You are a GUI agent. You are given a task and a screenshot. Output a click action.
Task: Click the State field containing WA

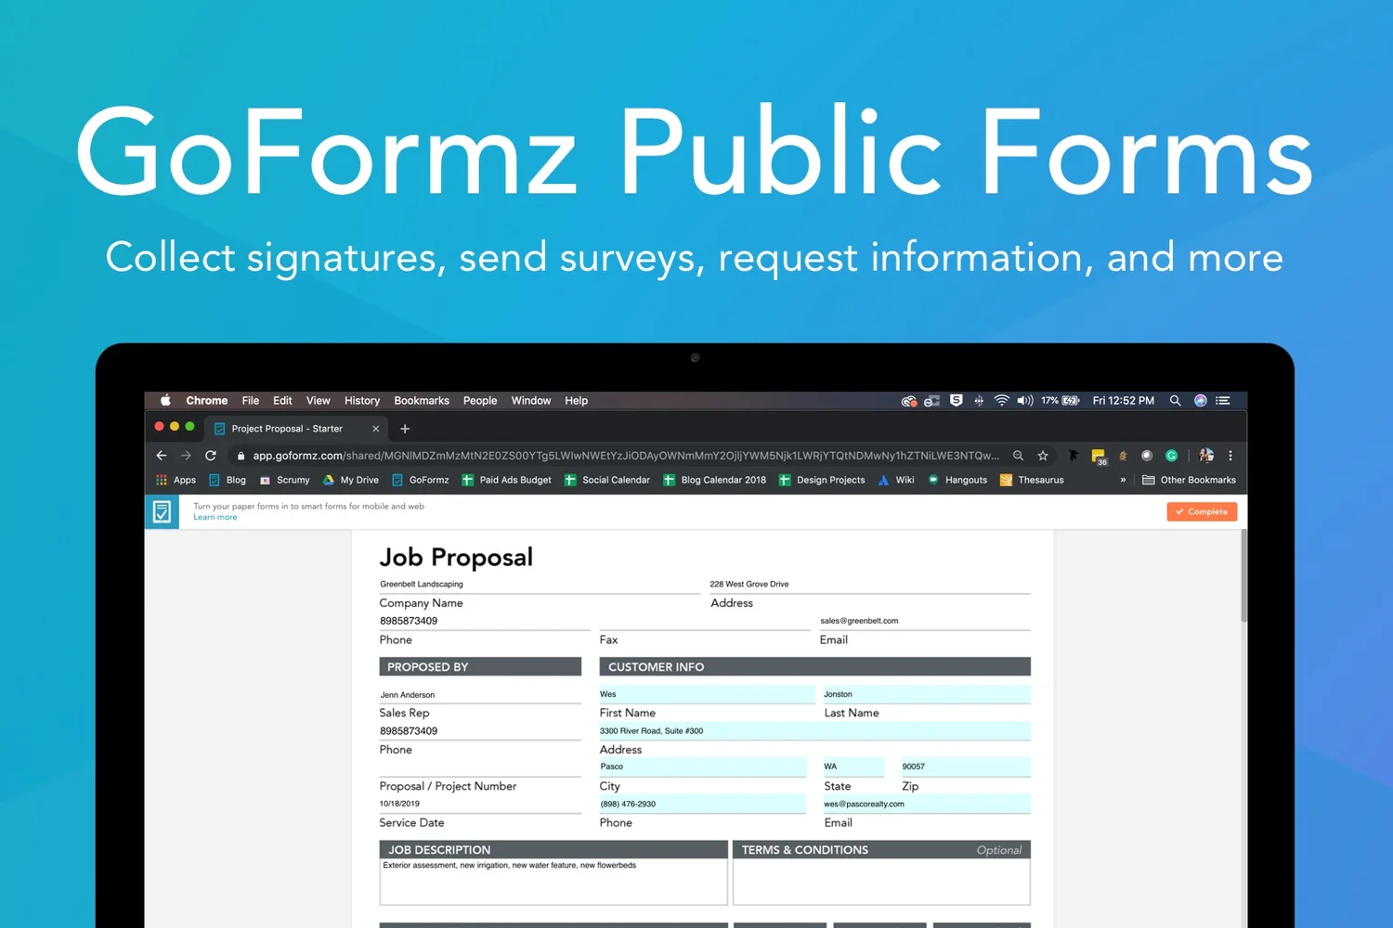coord(853,767)
